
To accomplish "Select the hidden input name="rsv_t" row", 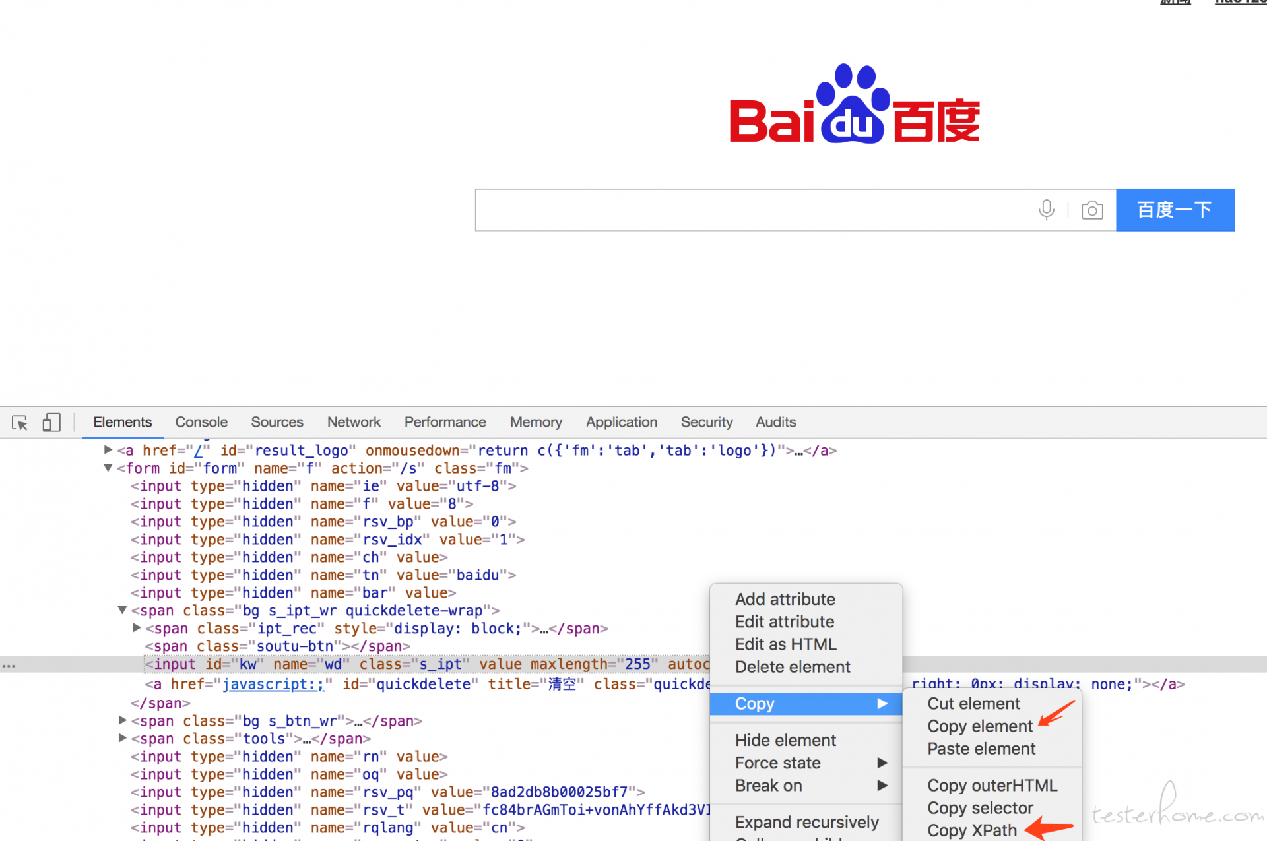I will (x=420, y=810).
